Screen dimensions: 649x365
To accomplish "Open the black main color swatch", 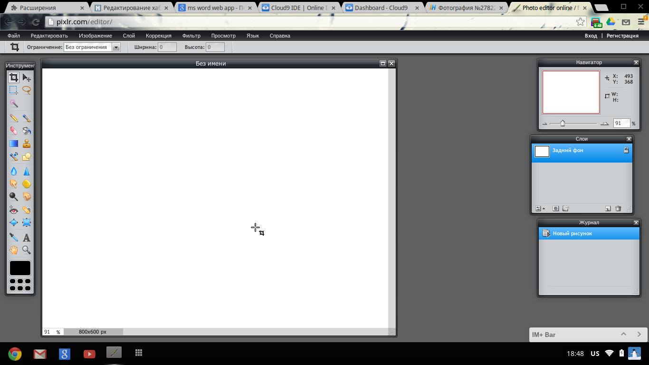I will (x=20, y=268).
